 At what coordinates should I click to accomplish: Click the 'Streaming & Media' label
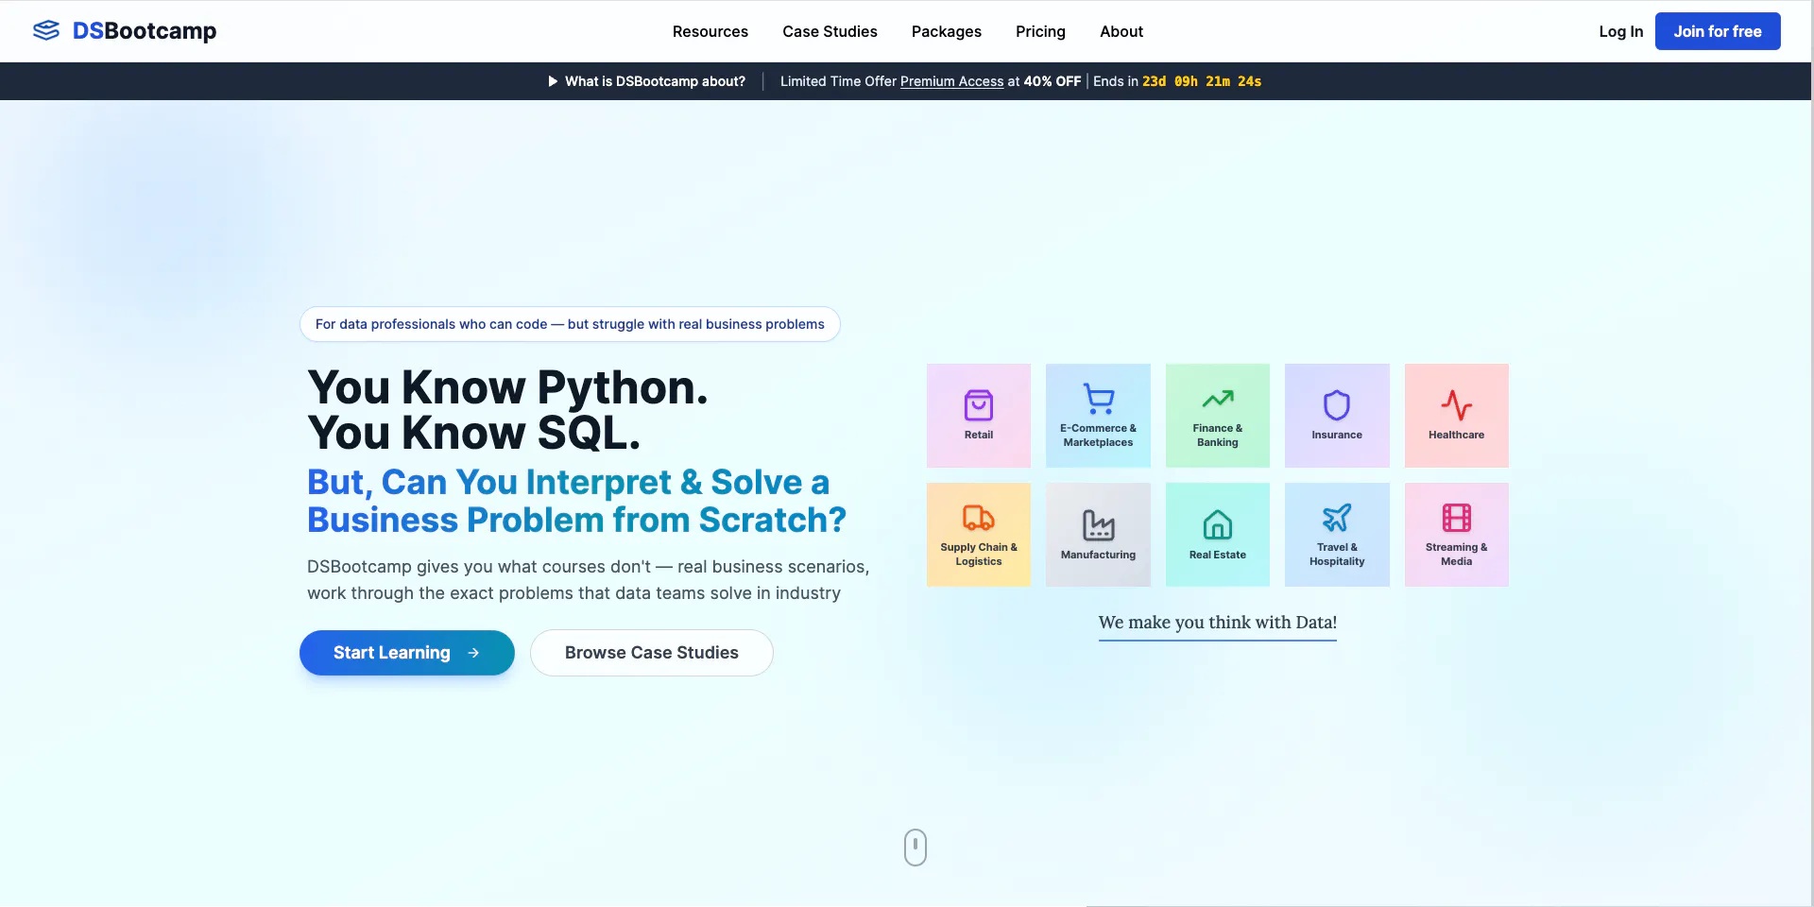(1457, 555)
